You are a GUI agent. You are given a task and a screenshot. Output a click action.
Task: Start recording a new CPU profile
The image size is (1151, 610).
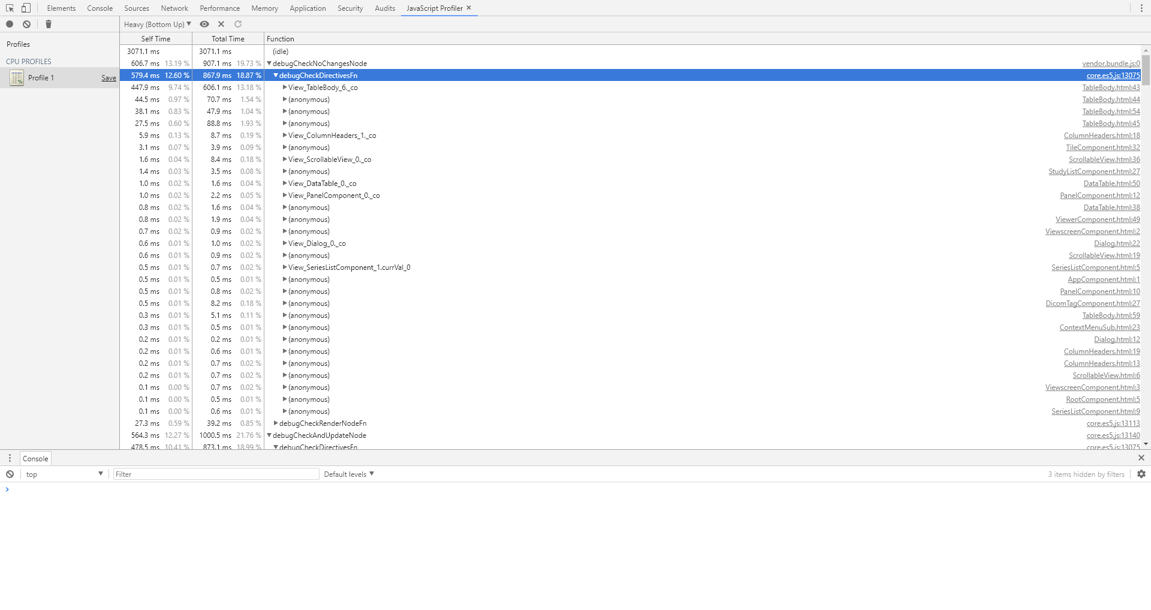click(x=10, y=24)
